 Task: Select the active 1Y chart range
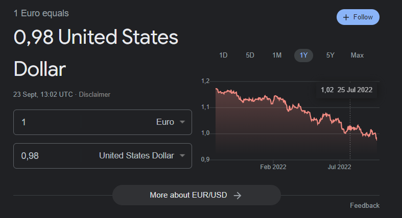[303, 55]
